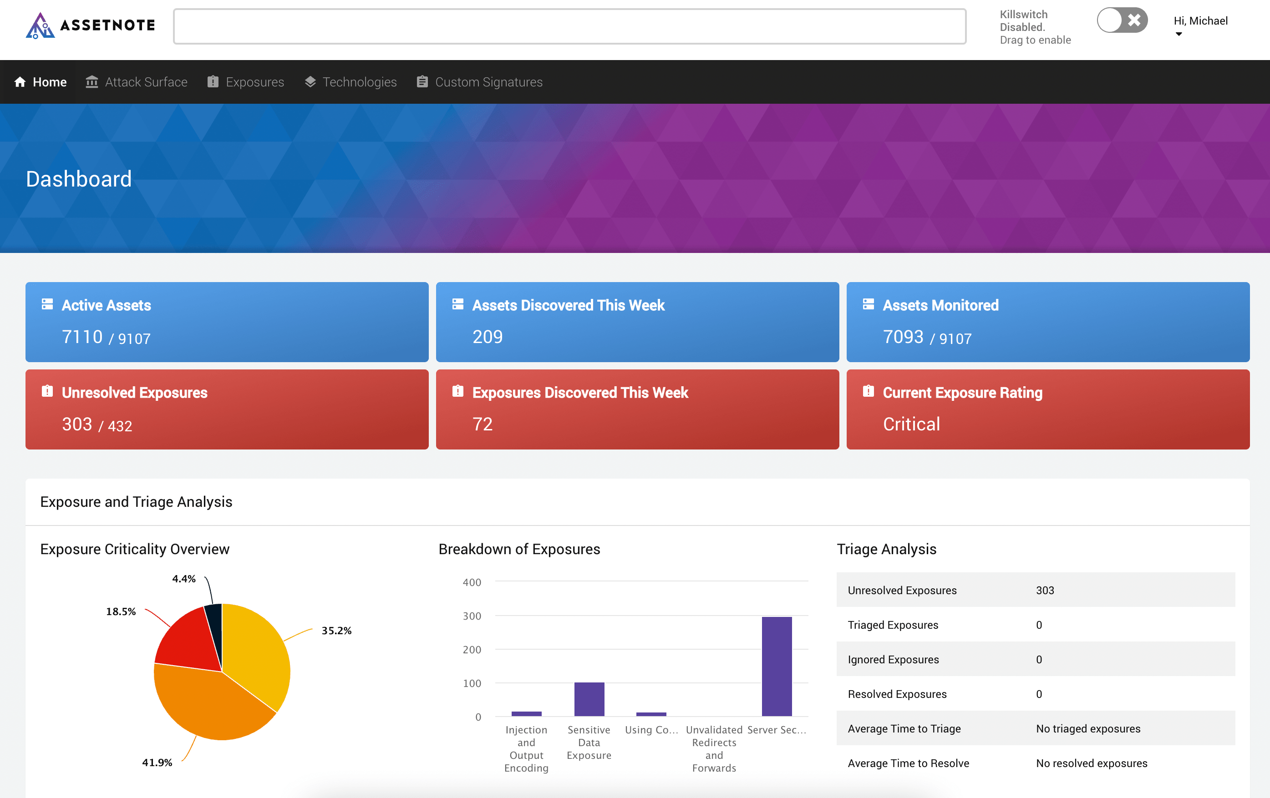Go to Attack Surface page
Viewport: 1270px width, 798px height.
coord(146,82)
